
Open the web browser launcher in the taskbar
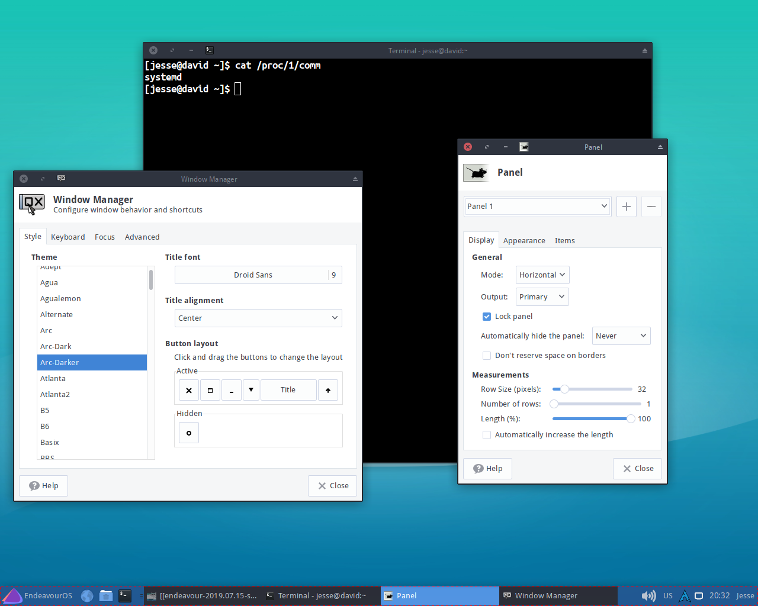(x=87, y=596)
